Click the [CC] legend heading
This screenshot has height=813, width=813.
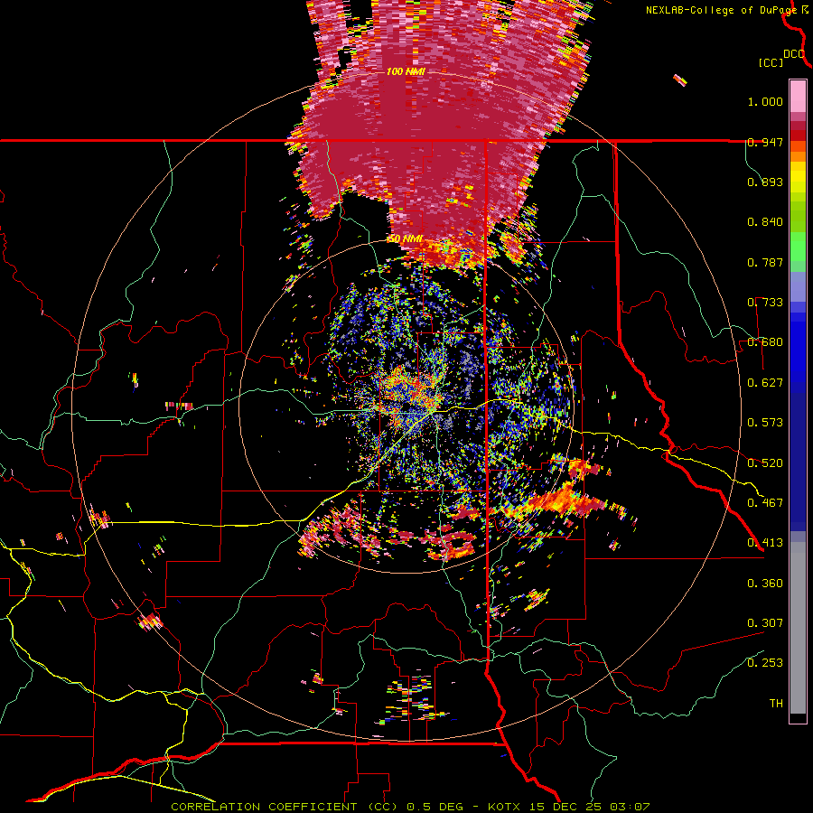(x=771, y=63)
